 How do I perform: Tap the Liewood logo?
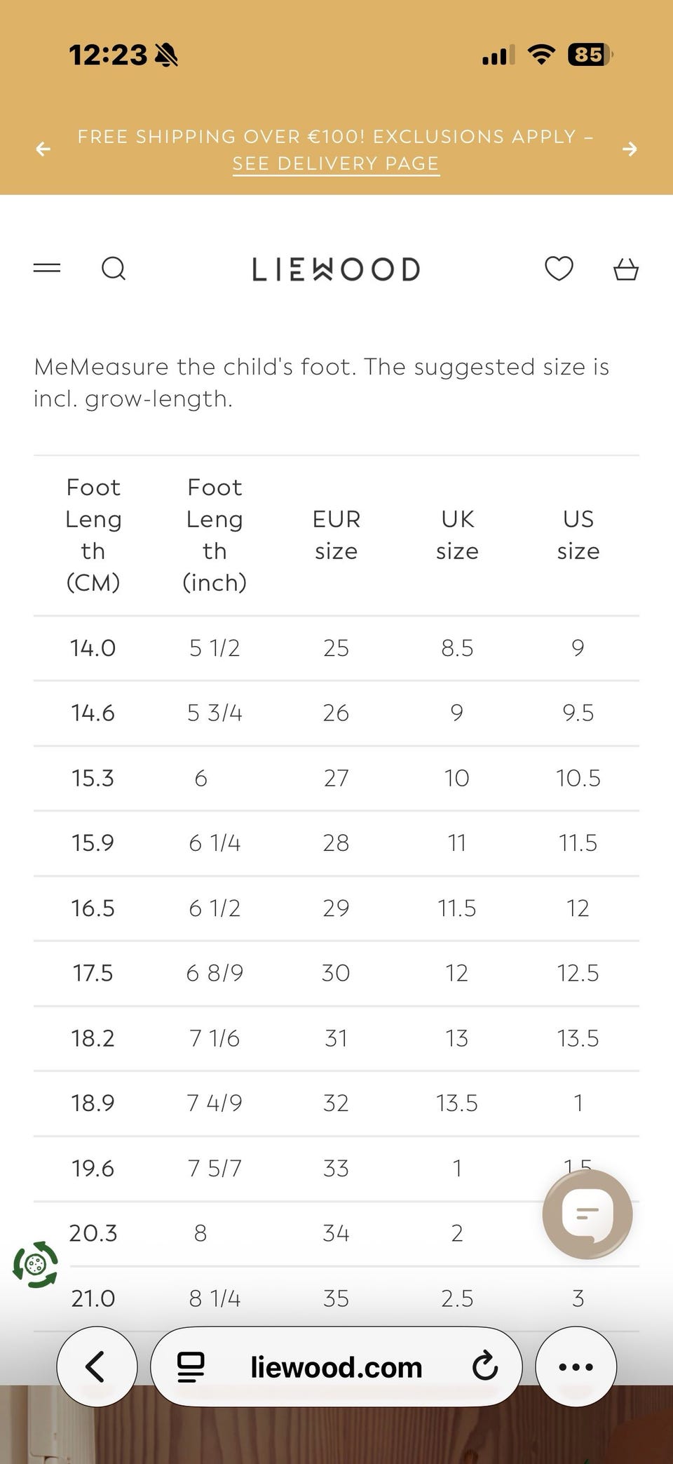coord(336,269)
